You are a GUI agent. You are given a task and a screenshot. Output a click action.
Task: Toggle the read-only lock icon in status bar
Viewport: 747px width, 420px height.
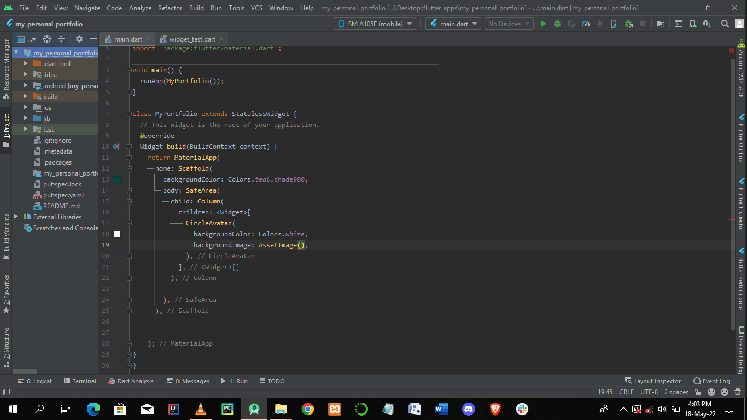click(x=698, y=392)
